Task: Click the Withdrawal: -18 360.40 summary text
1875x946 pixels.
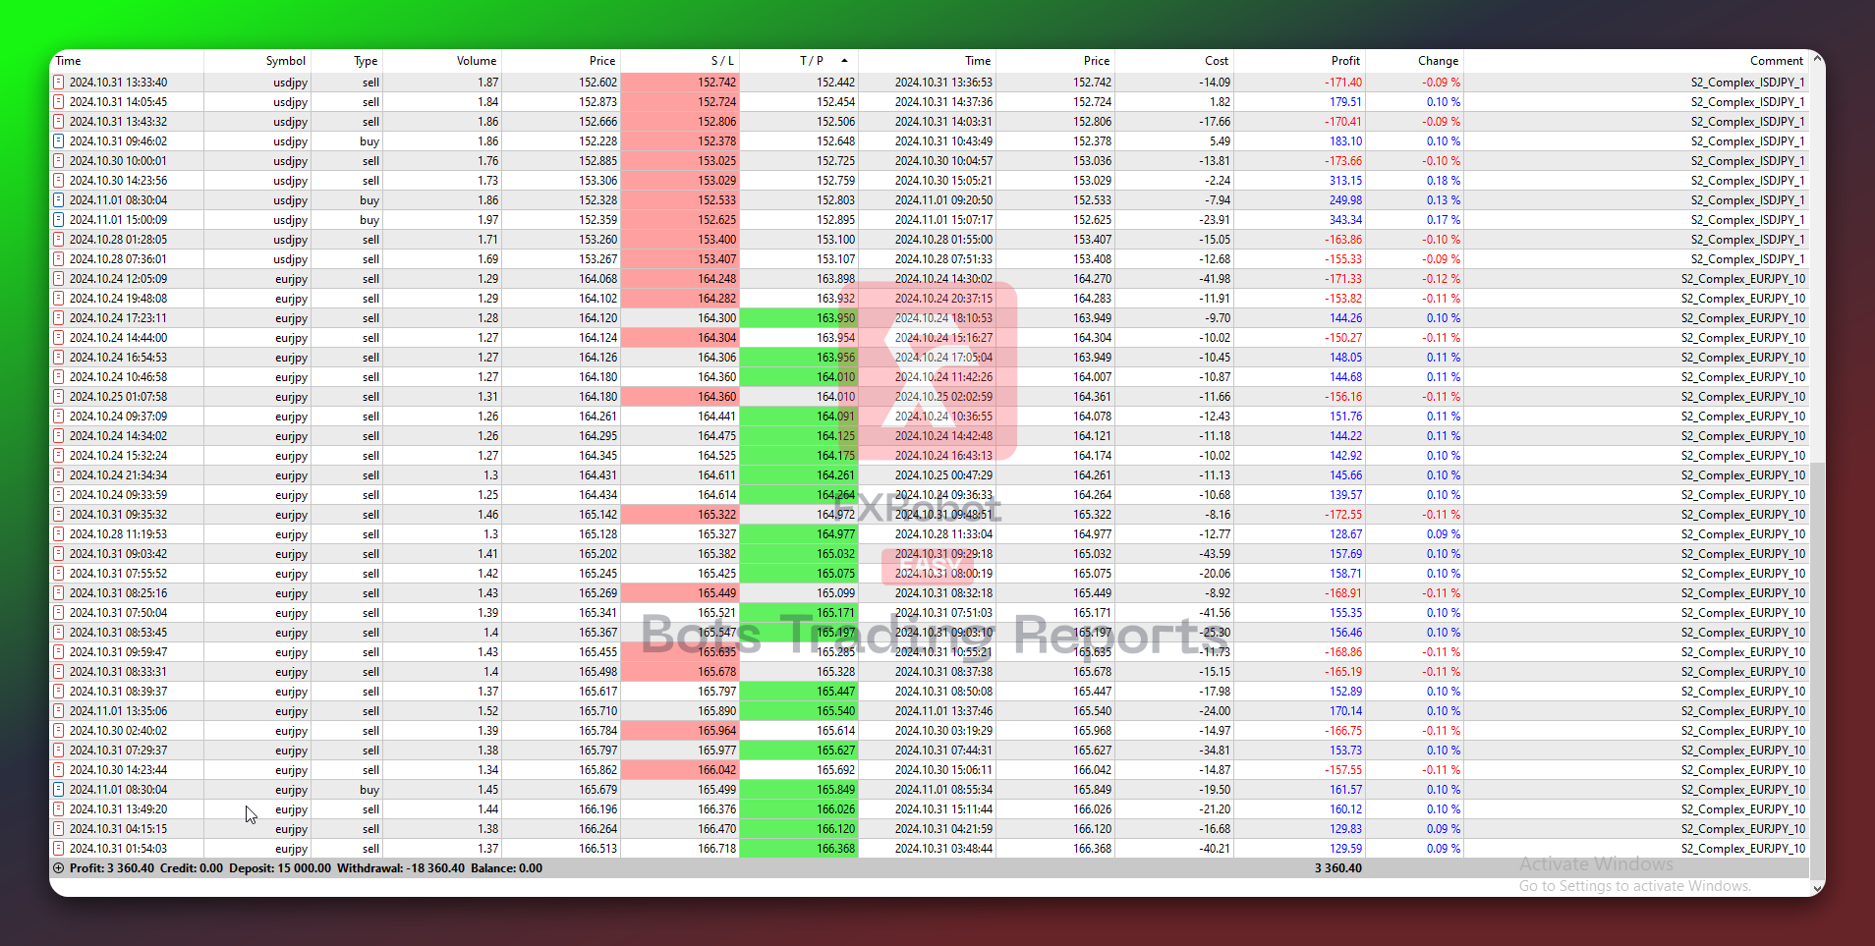Action: [x=401, y=868]
